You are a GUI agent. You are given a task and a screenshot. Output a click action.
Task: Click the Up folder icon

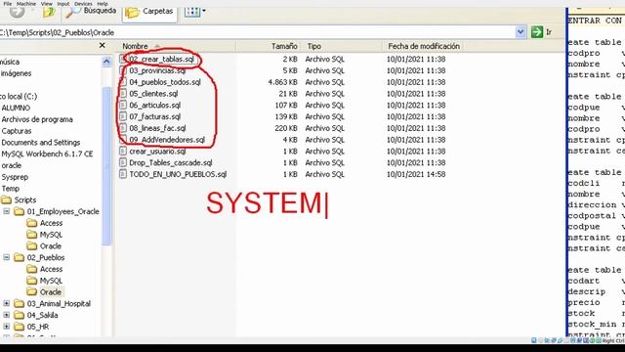49,13
